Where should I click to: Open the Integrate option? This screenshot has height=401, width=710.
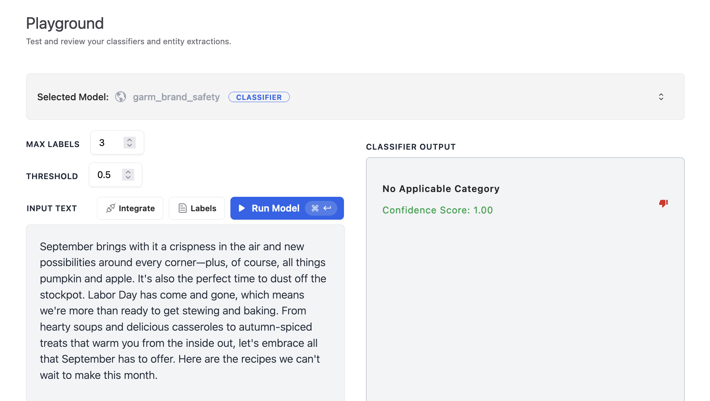pos(130,208)
